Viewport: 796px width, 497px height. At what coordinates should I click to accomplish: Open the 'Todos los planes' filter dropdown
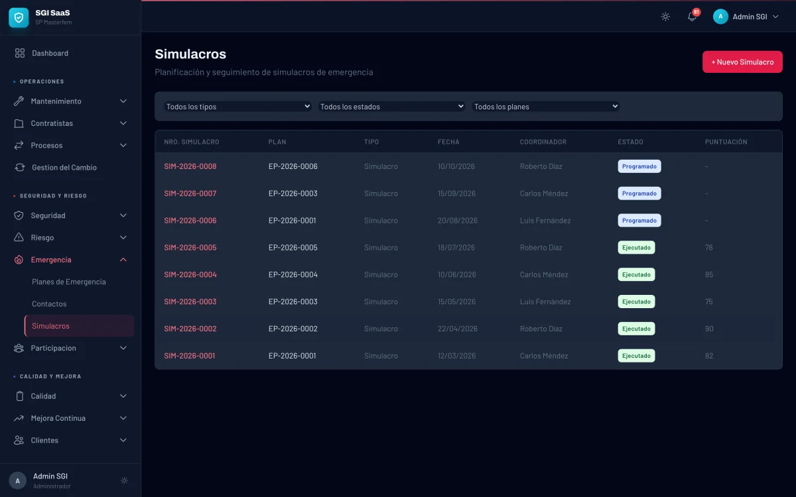[x=545, y=107]
